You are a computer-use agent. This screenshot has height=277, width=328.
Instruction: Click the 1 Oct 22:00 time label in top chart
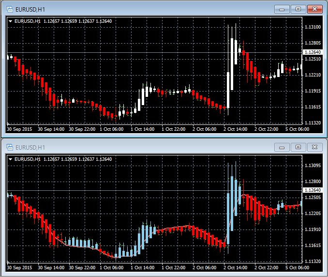click(x=173, y=129)
